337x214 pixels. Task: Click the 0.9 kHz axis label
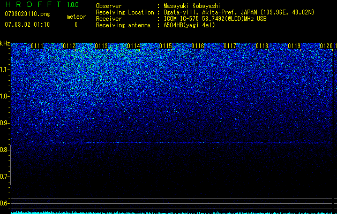(x=4, y=123)
